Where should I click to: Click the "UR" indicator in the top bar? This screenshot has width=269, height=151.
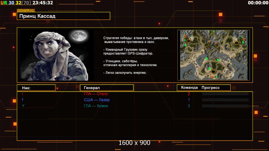point(4,3)
